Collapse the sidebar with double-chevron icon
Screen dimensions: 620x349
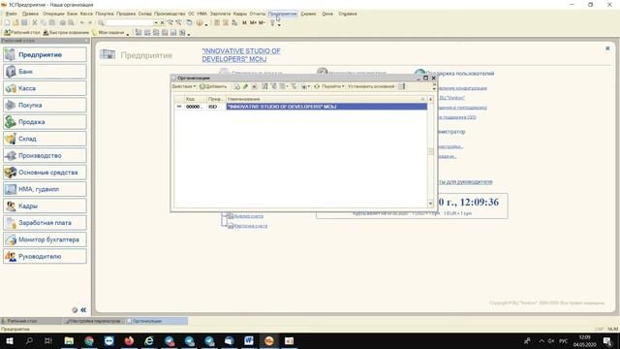[x=83, y=310]
